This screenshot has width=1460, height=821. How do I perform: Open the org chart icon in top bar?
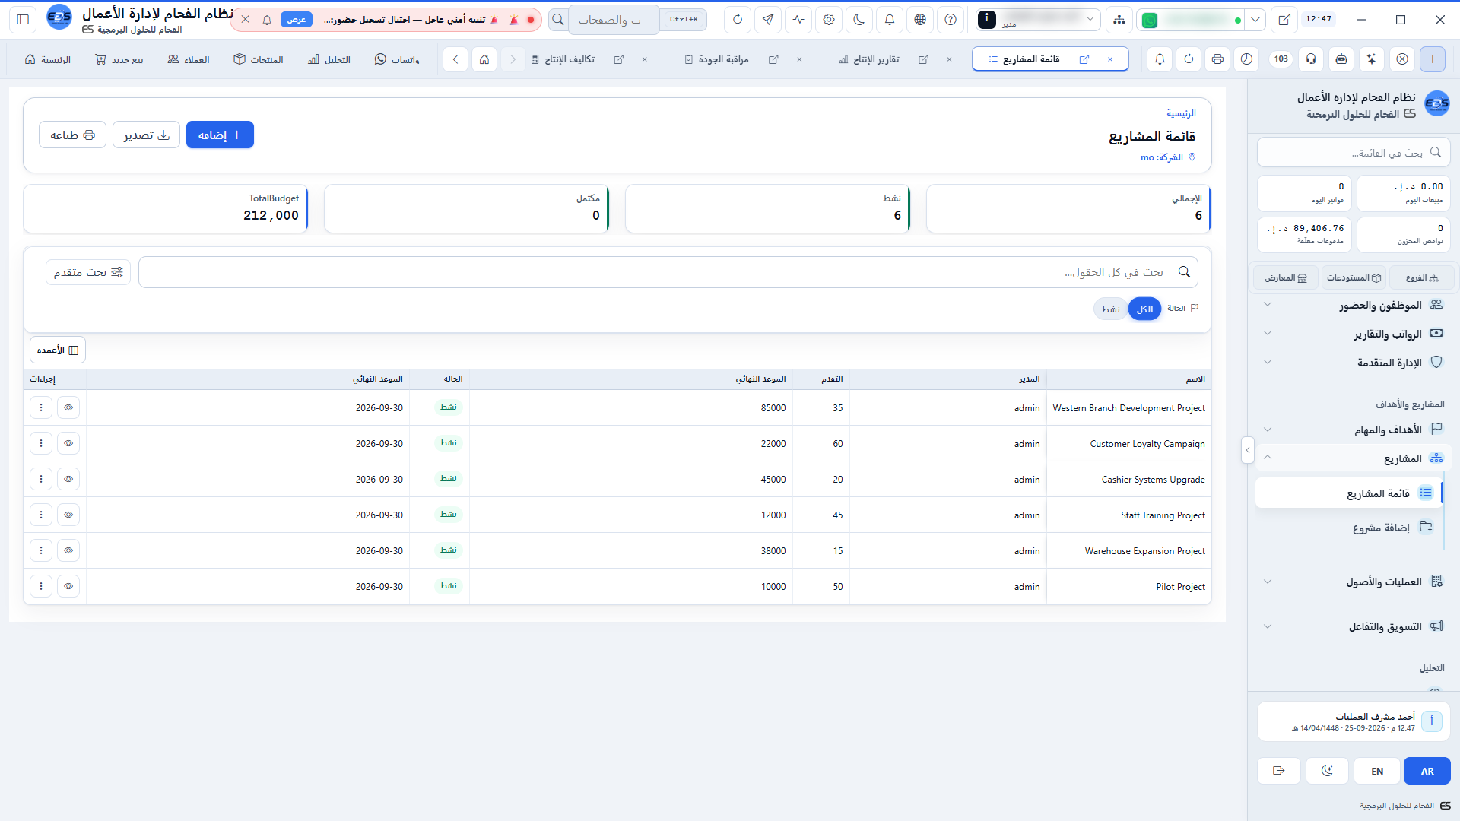1119,20
